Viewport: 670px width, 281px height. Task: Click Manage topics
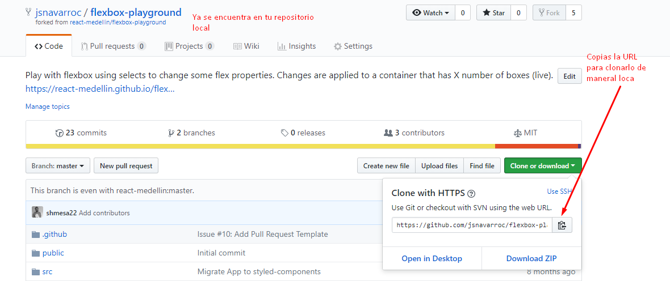(x=48, y=107)
